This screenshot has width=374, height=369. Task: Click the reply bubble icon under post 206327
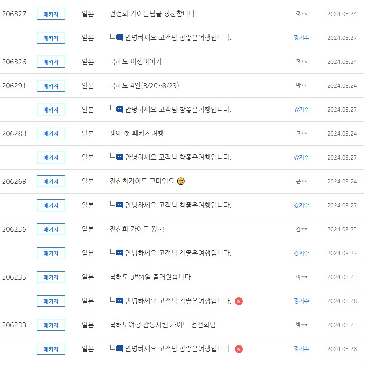point(120,37)
